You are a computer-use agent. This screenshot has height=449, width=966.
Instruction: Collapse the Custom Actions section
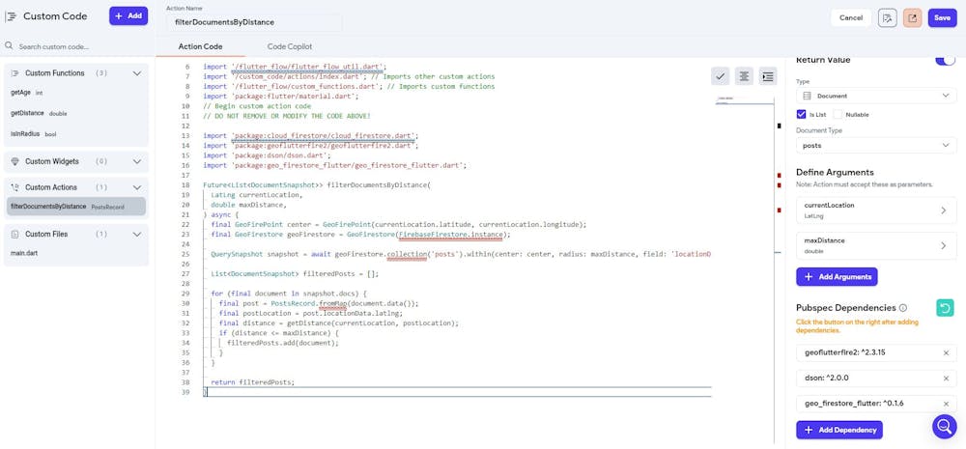137,187
